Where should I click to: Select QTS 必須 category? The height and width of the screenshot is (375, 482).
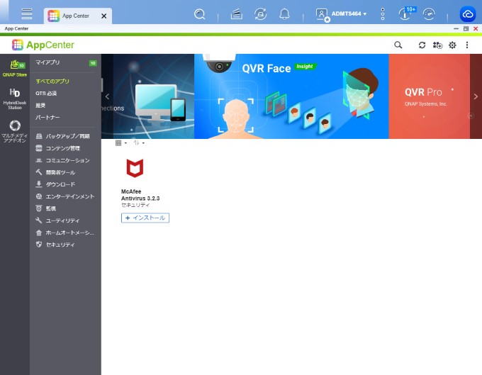46,93
